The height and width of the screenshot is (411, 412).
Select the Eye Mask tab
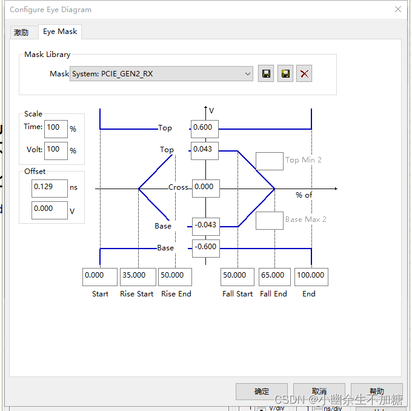pyautogui.click(x=60, y=32)
